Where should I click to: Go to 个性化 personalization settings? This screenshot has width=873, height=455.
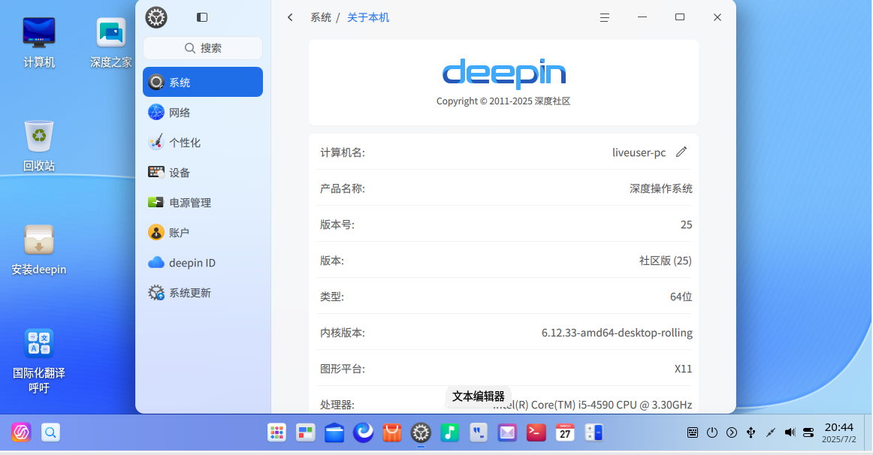203,142
